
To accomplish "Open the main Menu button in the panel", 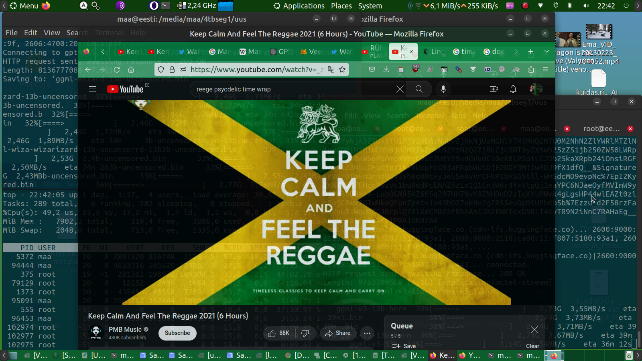I will pyautogui.click(x=24, y=6).
